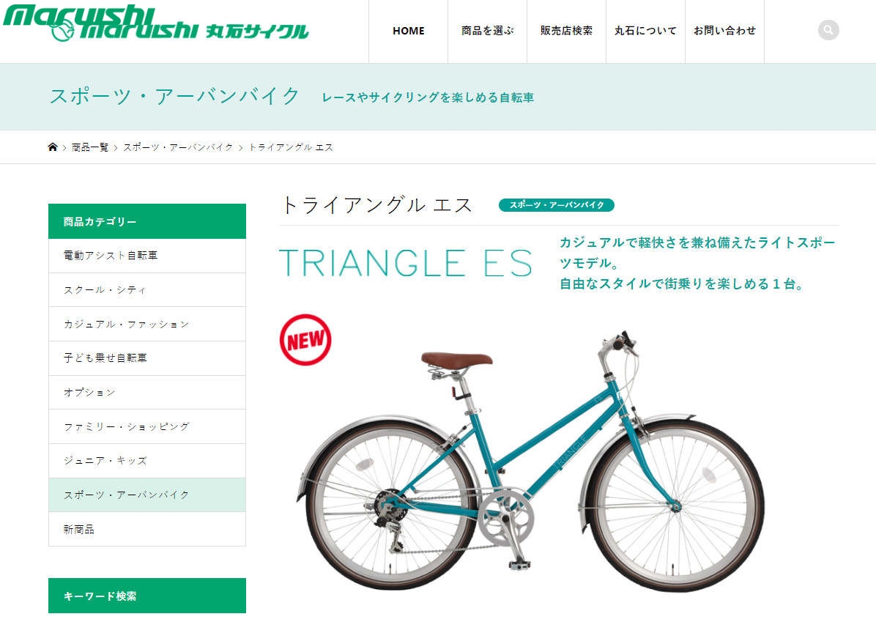Select スクール・シティ category

pyautogui.click(x=147, y=289)
